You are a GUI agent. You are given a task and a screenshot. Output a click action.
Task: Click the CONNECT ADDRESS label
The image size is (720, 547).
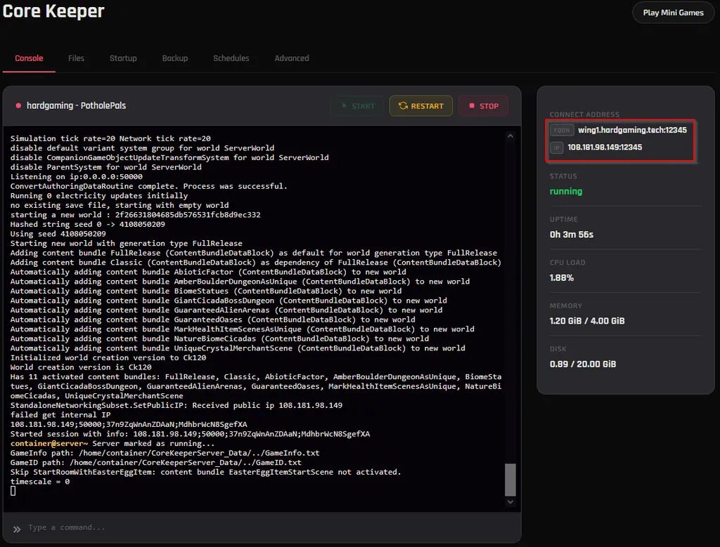tap(584, 114)
